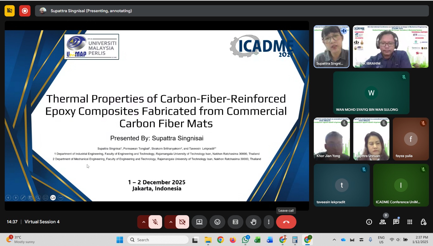The width and height of the screenshot is (433, 246).
Task: Show hidden icons in system tray
Action: (x=334, y=240)
